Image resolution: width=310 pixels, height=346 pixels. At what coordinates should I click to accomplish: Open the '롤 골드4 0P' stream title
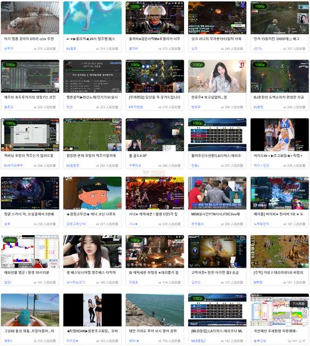pyautogui.click(x=138, y=156)
